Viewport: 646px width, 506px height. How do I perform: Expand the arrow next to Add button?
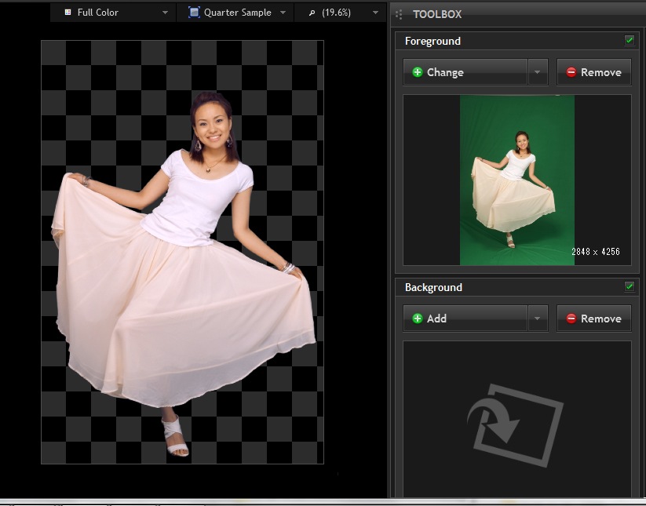(x=537, y=319)
